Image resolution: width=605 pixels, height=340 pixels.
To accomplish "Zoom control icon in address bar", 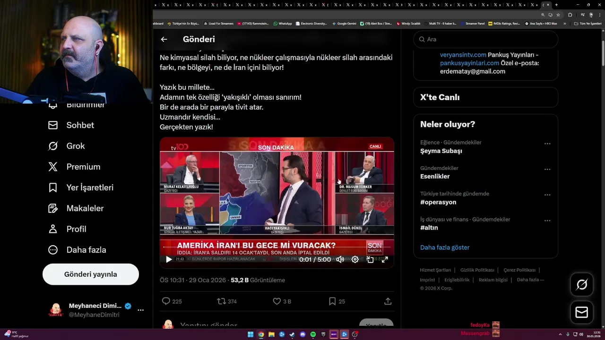I will point(543,15).
